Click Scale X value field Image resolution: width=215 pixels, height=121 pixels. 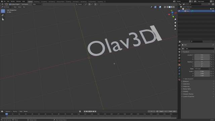202,71
